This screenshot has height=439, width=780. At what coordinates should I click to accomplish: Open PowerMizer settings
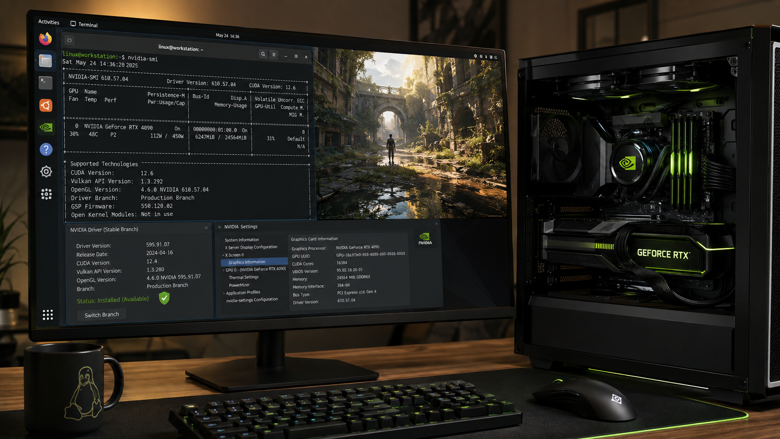(x=239, y=285)
